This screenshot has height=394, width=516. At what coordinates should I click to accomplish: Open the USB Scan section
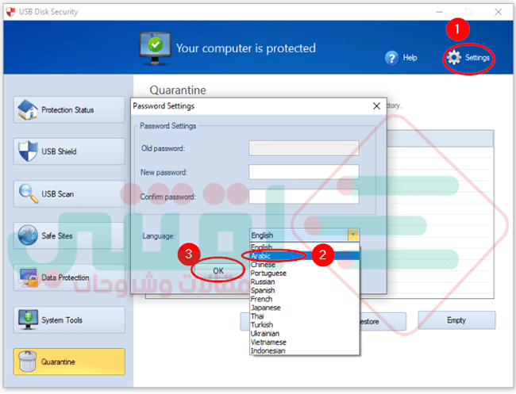[69, 194]
